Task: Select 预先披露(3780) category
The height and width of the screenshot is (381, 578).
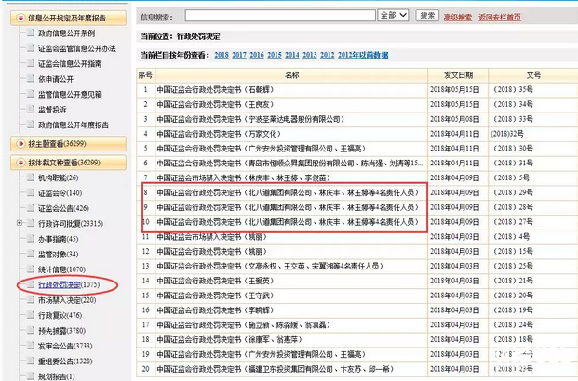Action: pyautogui.click(x=62, y=331)
